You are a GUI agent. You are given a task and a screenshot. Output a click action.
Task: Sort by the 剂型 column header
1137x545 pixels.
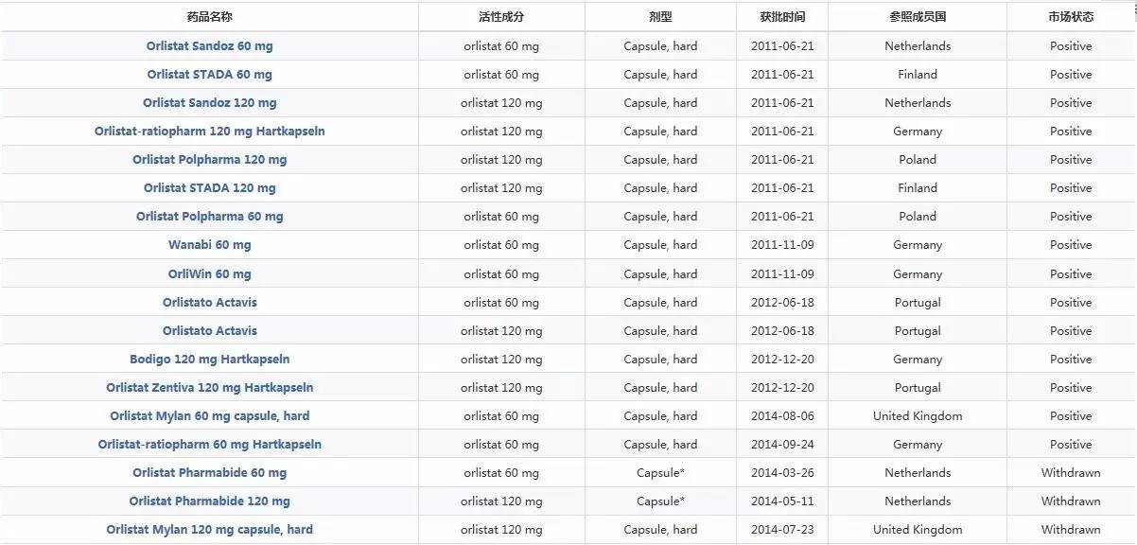click(x=660, y=17)
